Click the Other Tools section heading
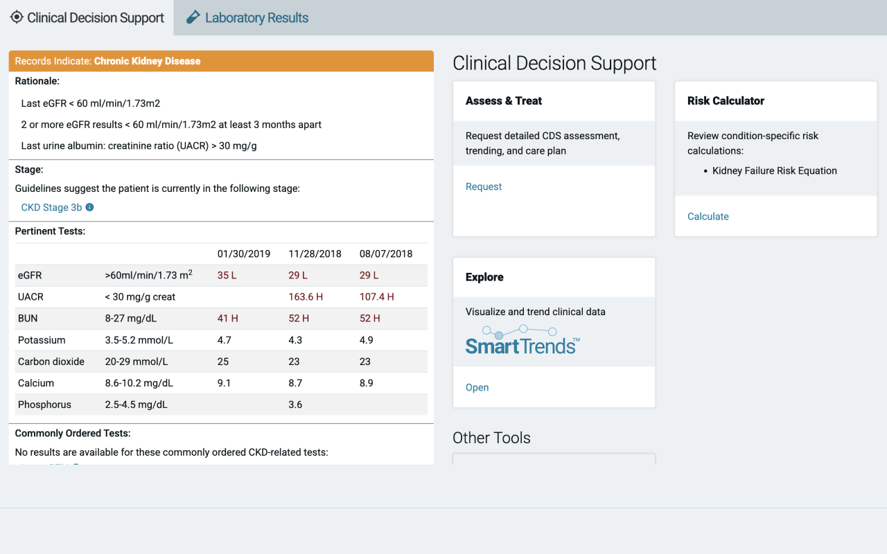 click(491, 438)
